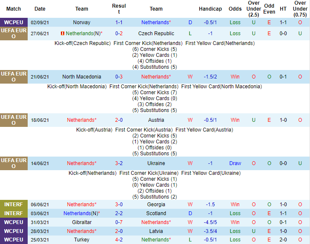The height and width of the screenshot is (244, 310).
Task: Open the Turkey team link
Action: 82,240
